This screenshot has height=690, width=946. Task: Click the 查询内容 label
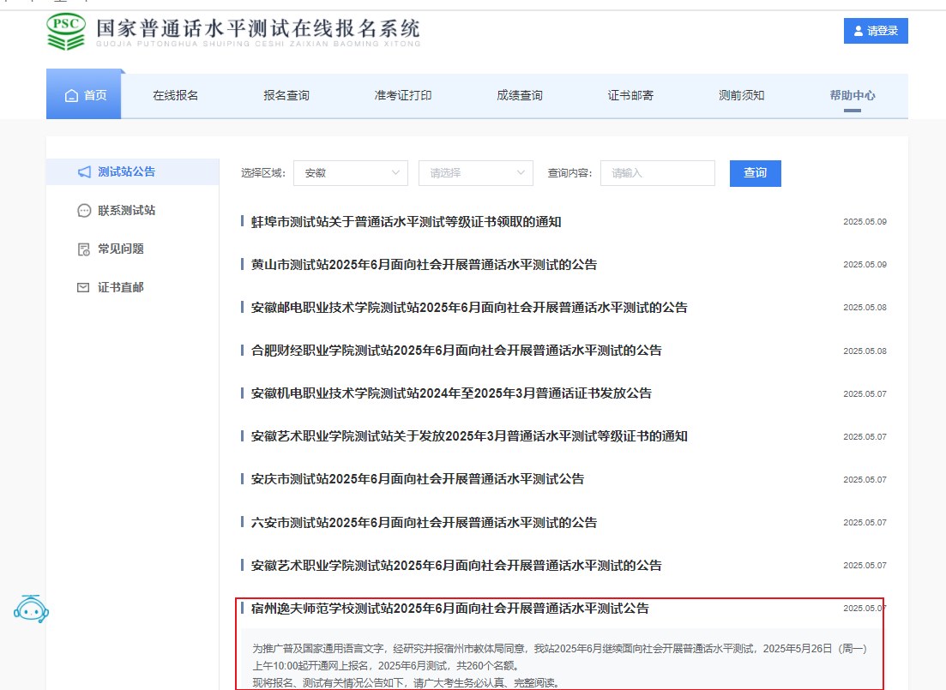coord(569,173)
